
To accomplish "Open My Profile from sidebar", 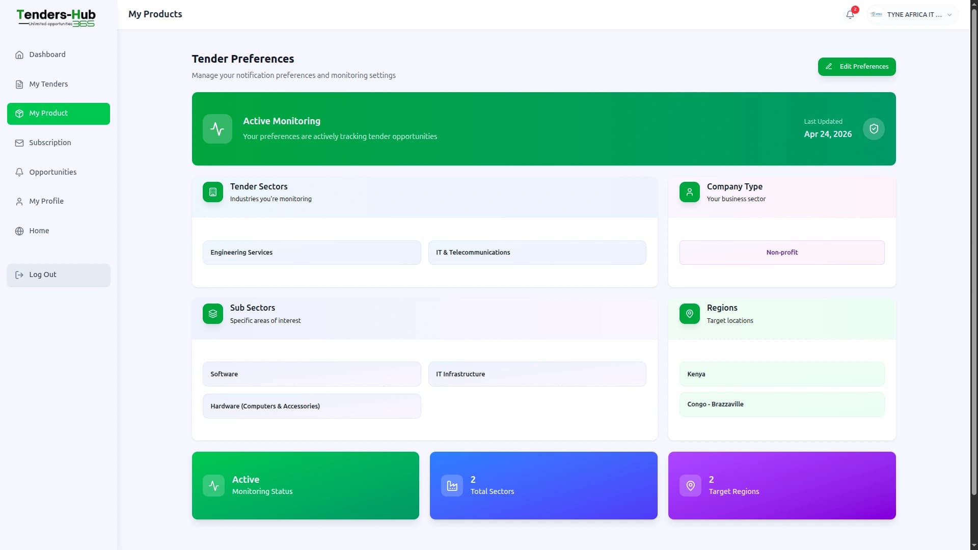I will [x=59, y=202].
